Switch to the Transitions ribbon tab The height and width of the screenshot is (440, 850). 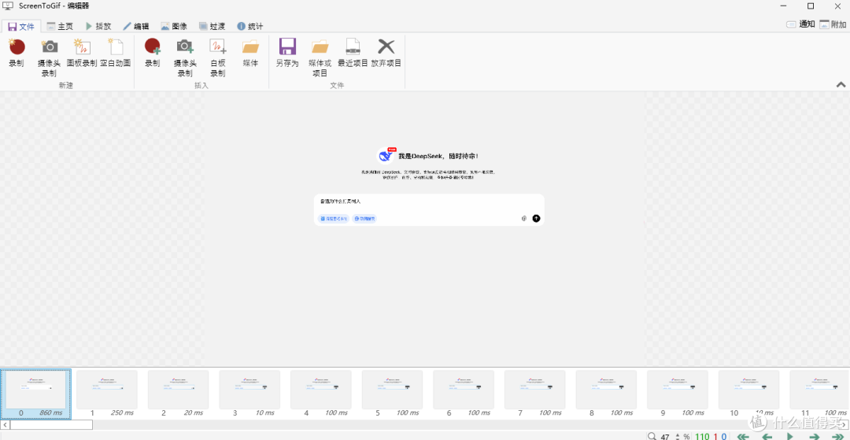[212, 26]
